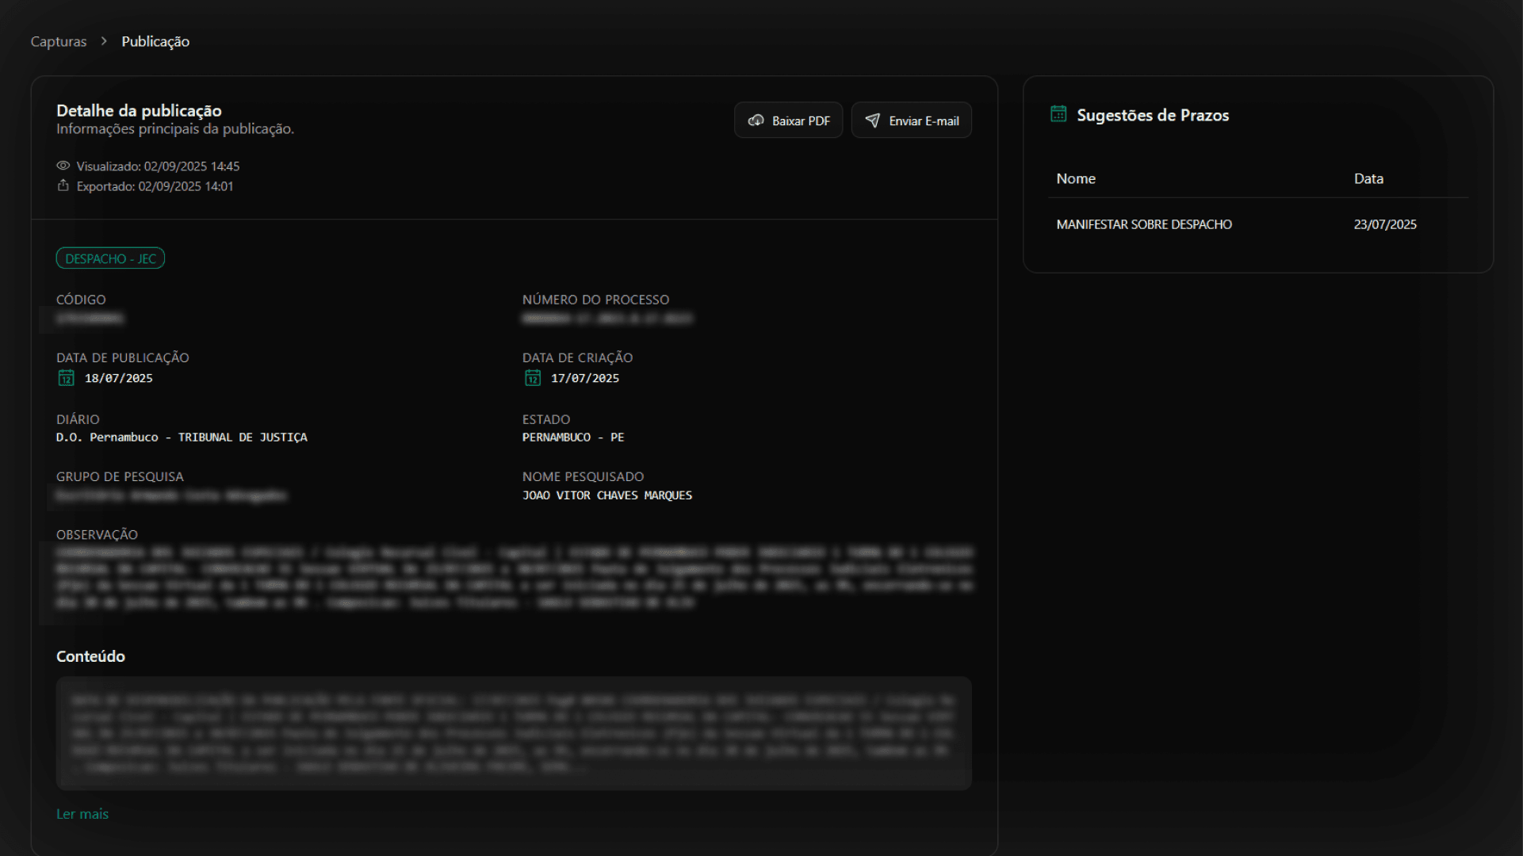Click the eye icon next to Visualizado
The image size is (1523, 856).
click(63, 166)
